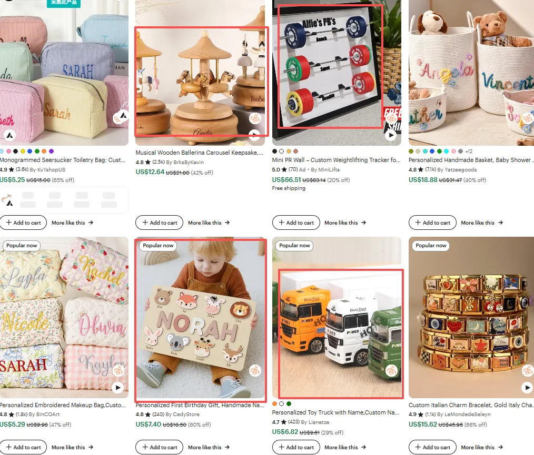Play the Italian Charm Bracelet video

(527, 387)
